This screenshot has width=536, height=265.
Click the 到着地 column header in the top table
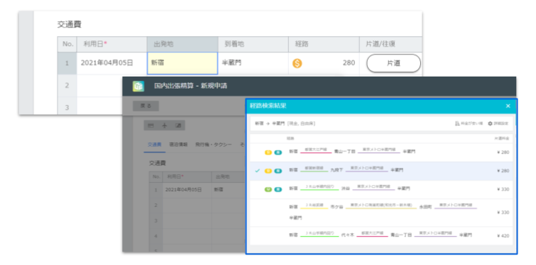(x=253, y=45)
